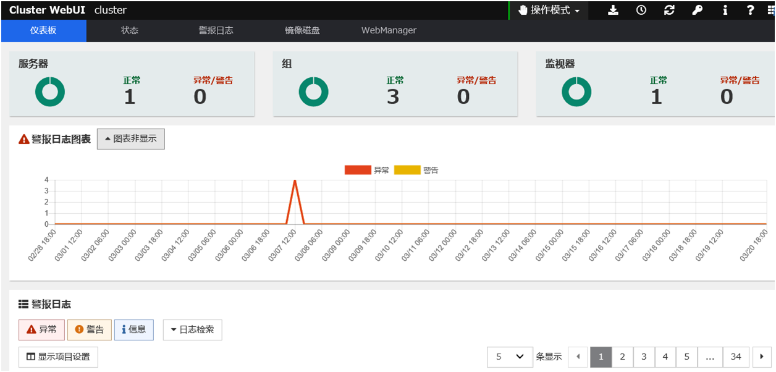
Task: Open the 操作模式 mode dropdown
Action: point(549,11)
